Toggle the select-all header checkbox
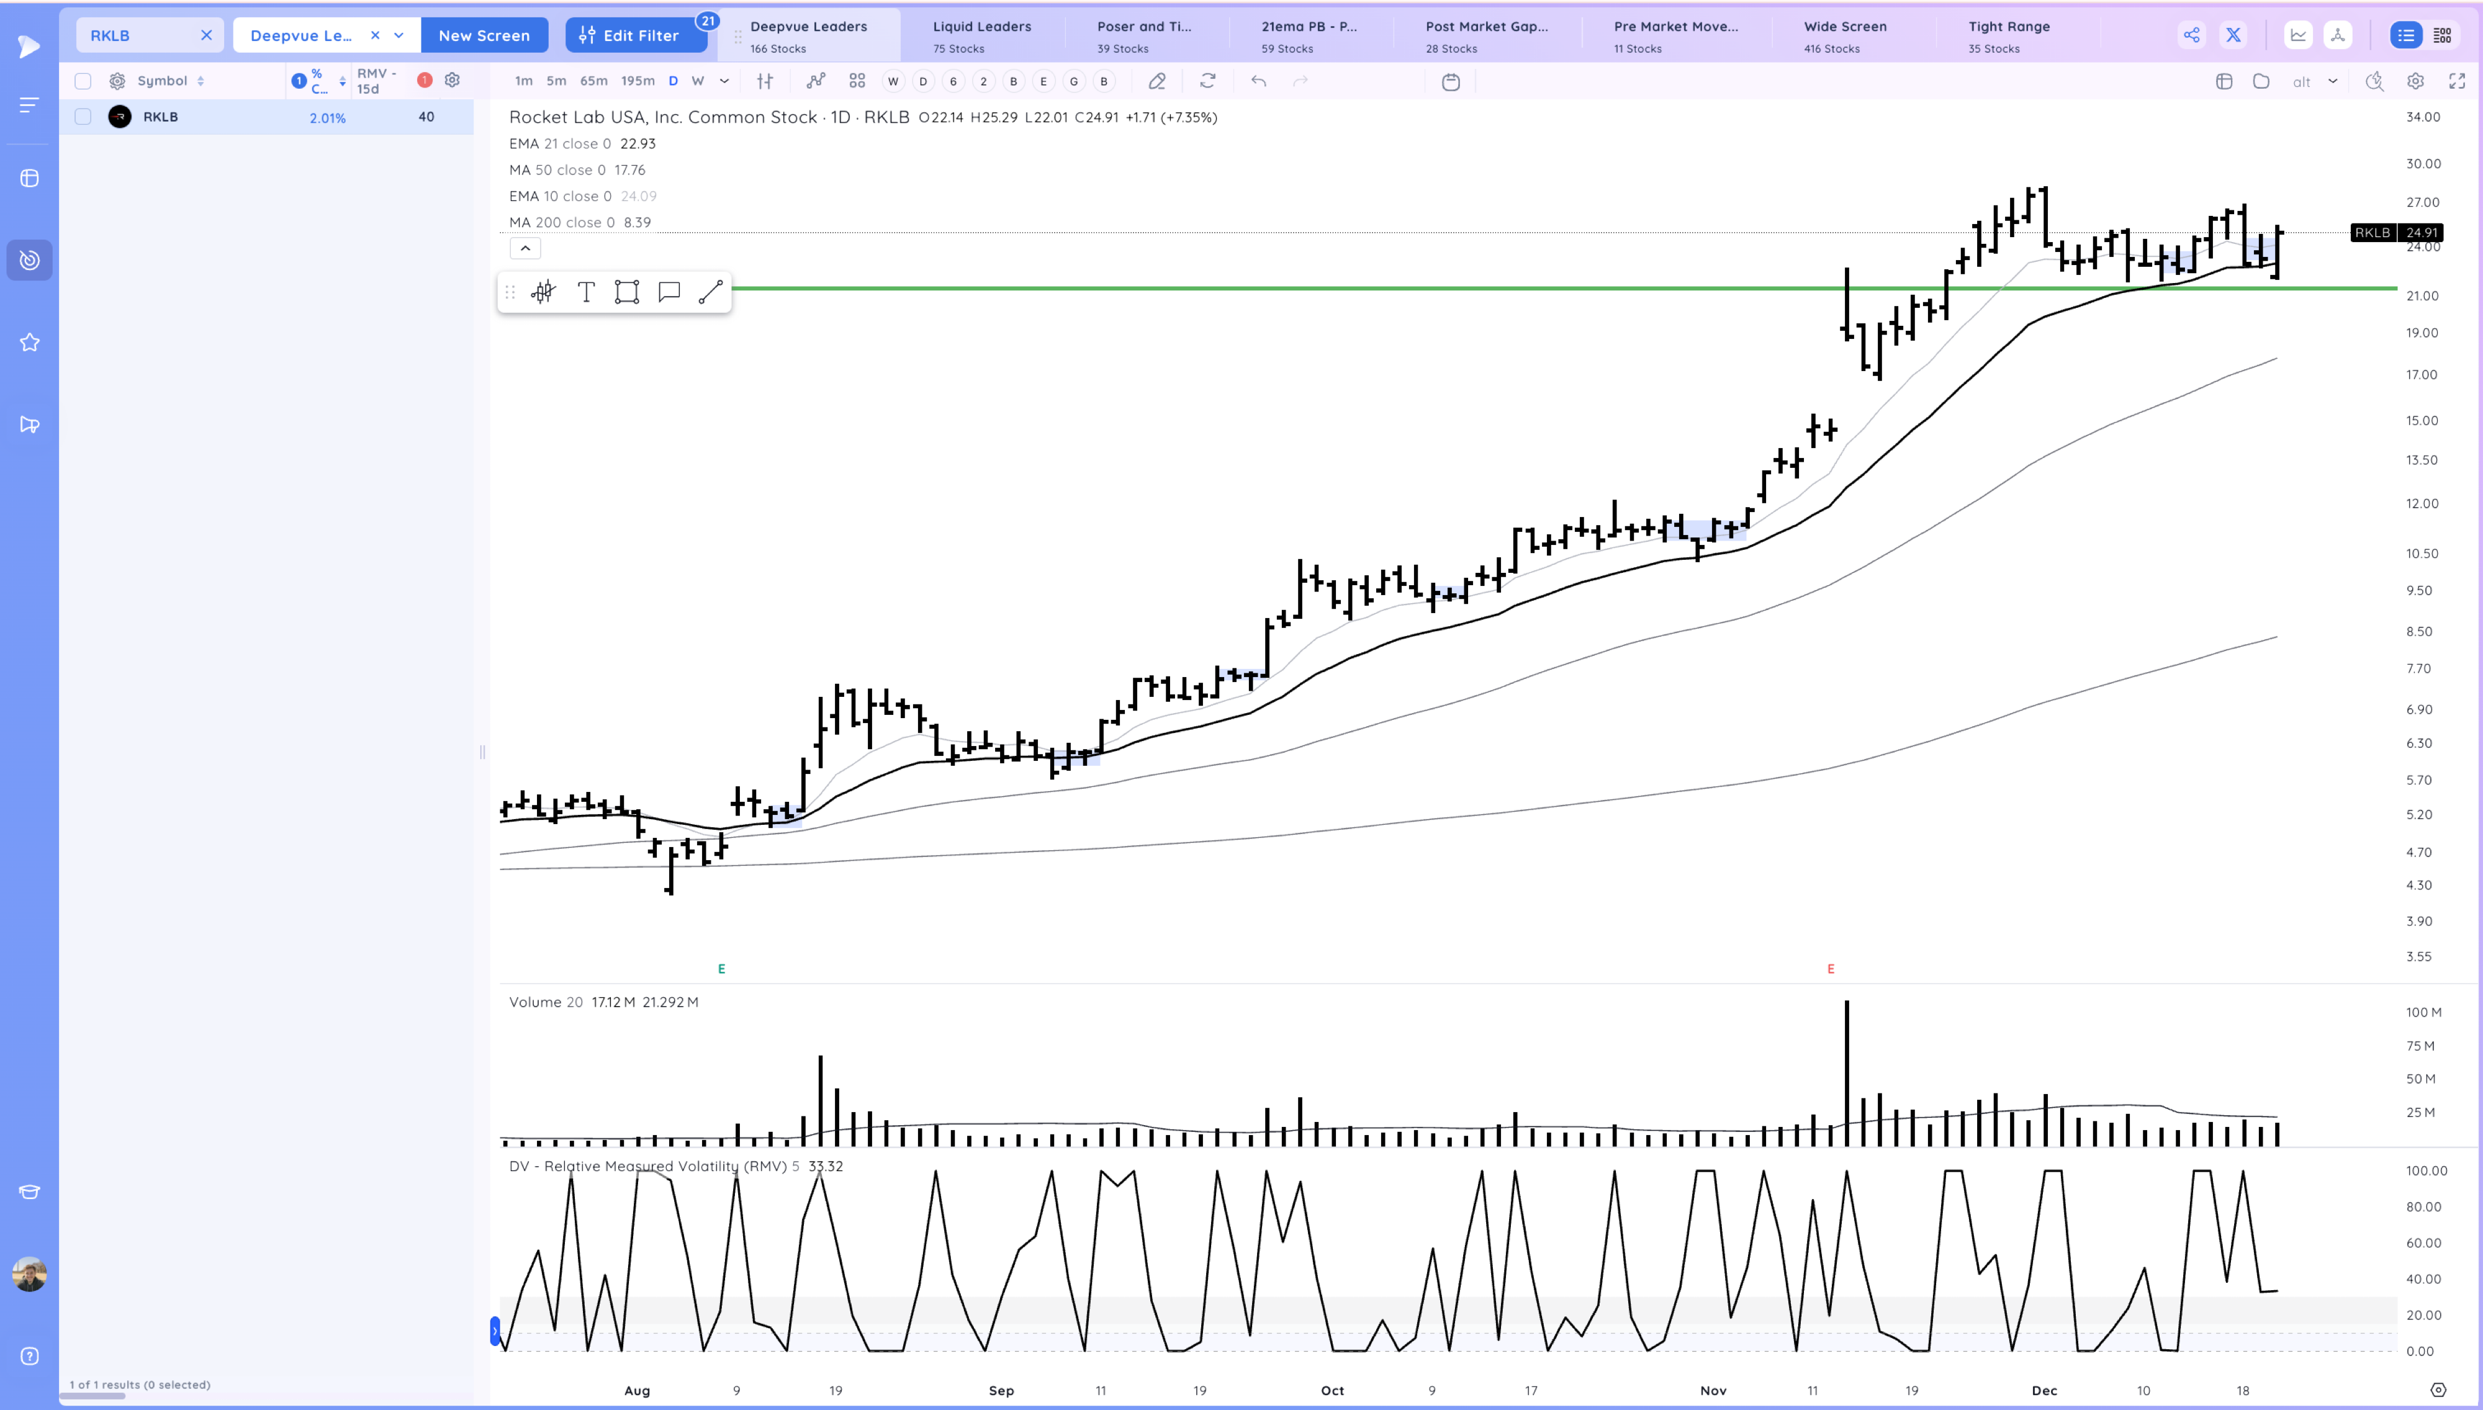2483x1410 pixels. click(83, 81)
